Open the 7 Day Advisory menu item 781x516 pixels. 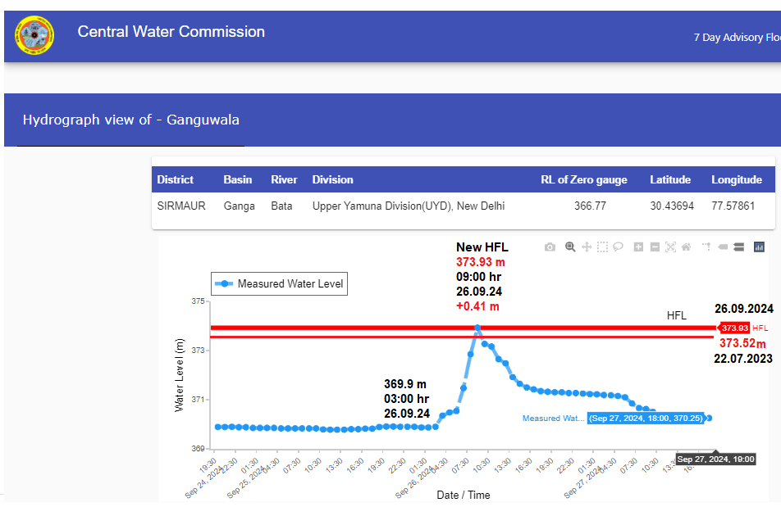736,38
